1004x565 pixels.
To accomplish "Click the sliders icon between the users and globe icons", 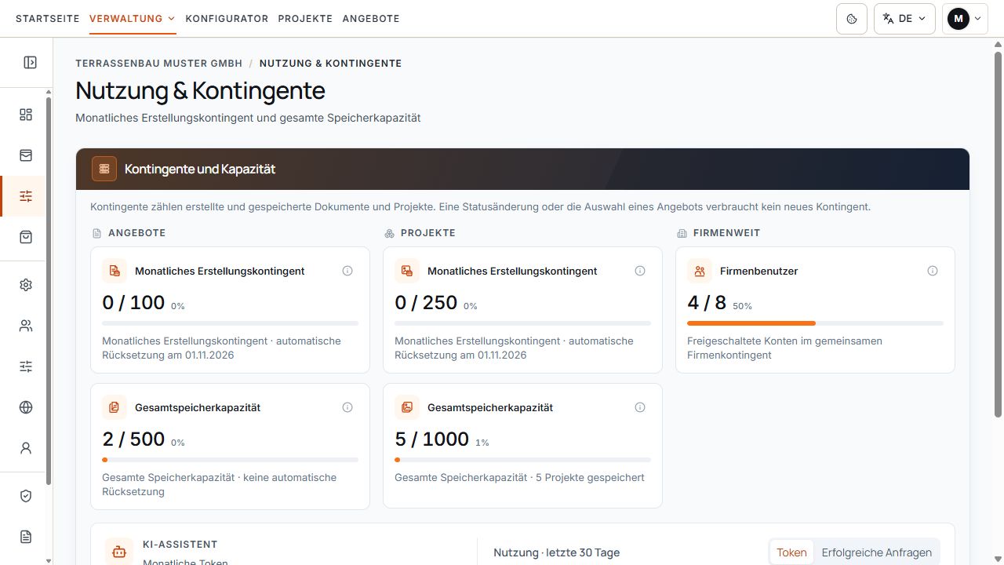I will pyautogui.click(x=26, y=366).
